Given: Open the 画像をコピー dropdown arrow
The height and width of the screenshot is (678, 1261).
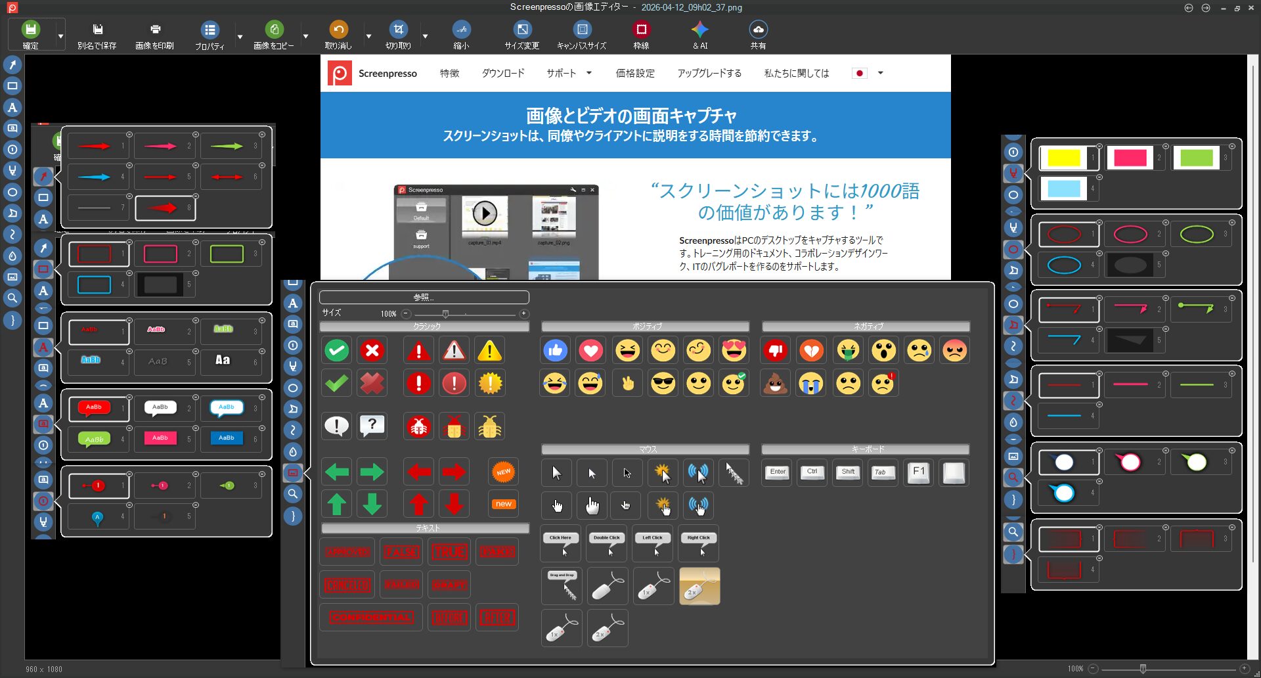Looking at the screenshot, I should (x=305, y=36).
